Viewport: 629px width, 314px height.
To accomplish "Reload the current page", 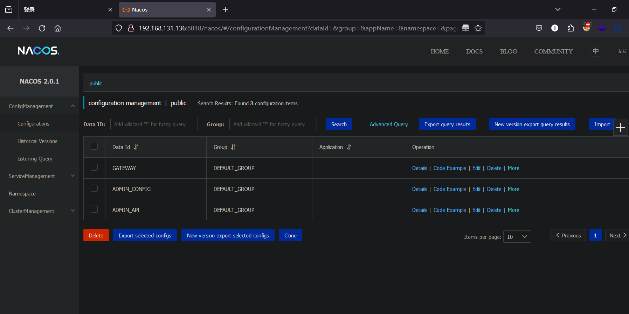I will pyautogui.click(x=42, y=28).
